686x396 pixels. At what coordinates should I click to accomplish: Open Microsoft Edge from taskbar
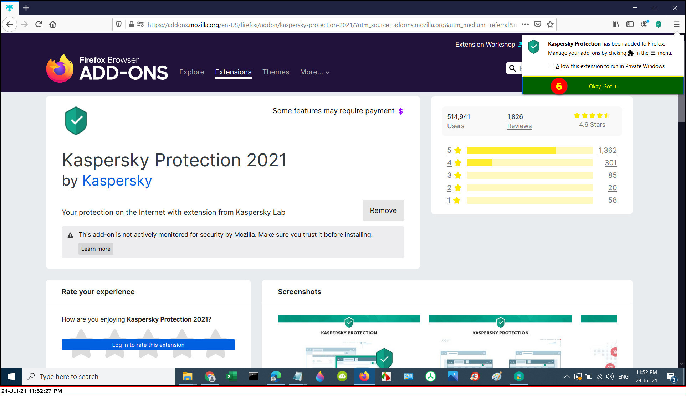[x=276, y=376]
